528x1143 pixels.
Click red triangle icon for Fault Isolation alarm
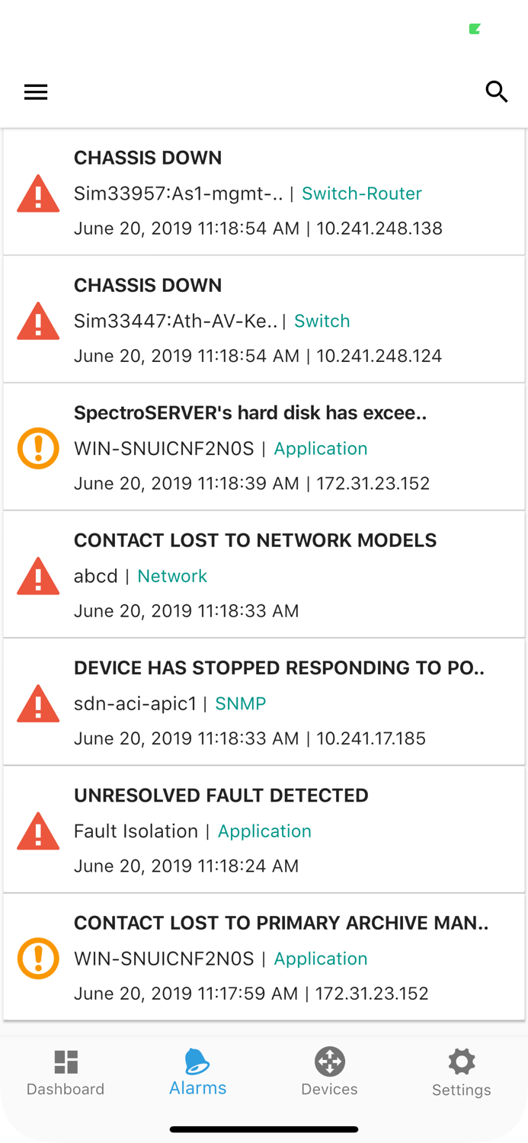[x=38, y=831]
